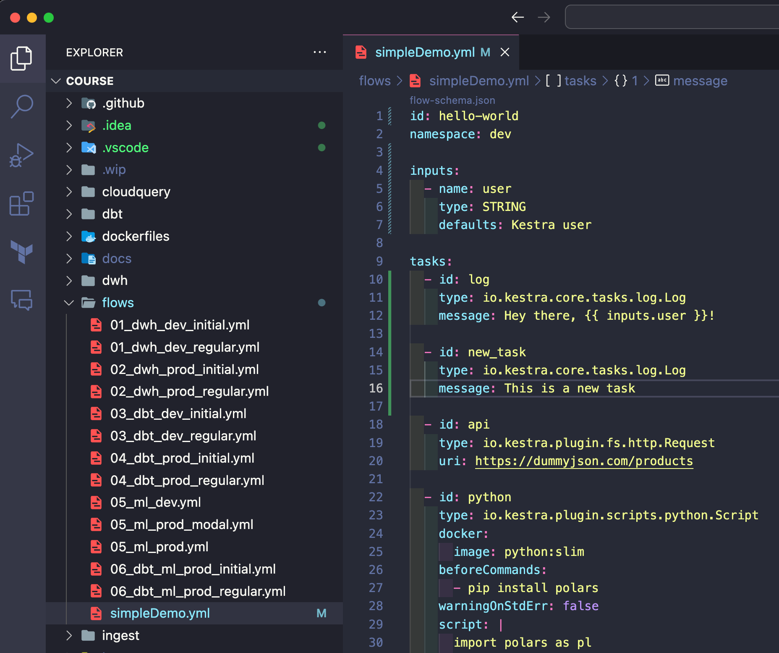The width and height of the screenshot is (779, 653).
Task: Click the YAML file icon in the breadcrumb bar
Action: point(415,81)
